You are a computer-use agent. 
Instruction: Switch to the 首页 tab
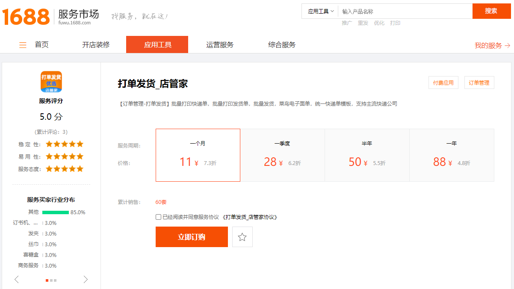point(42,45)
